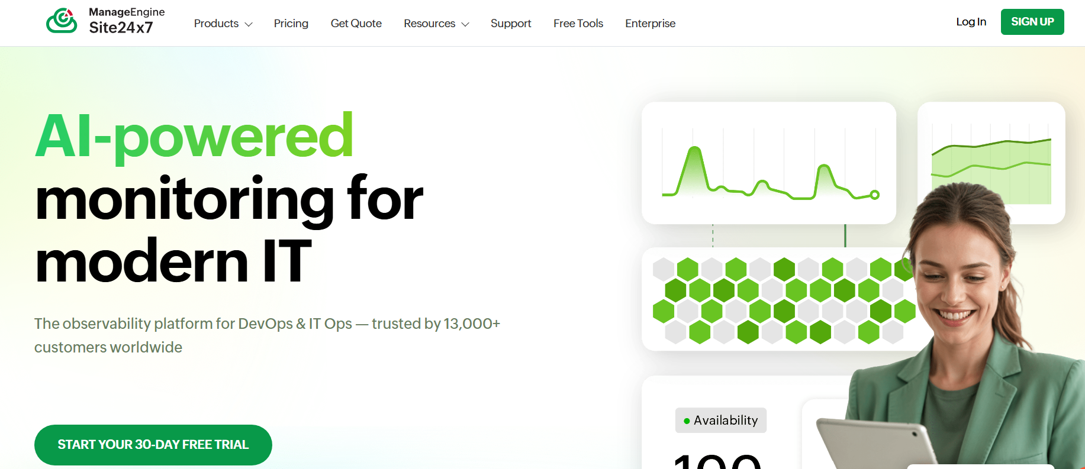Click the SIGN UP button
Screen dimensions: 1085x469
pyautogui.click(x=1032, y=22)
